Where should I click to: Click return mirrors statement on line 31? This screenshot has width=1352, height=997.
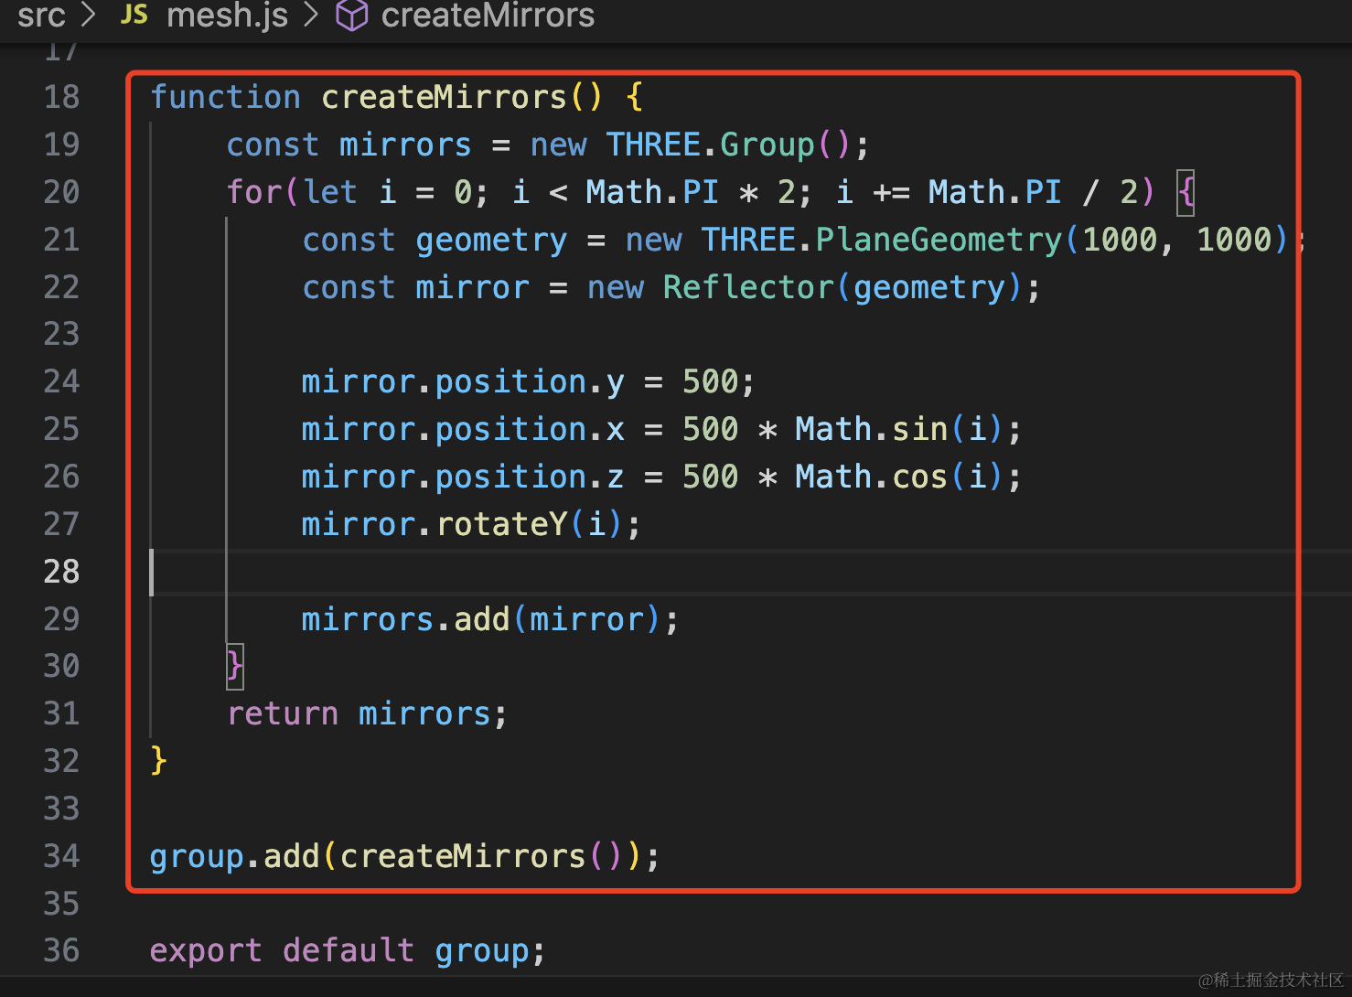[x=367, y=714]
